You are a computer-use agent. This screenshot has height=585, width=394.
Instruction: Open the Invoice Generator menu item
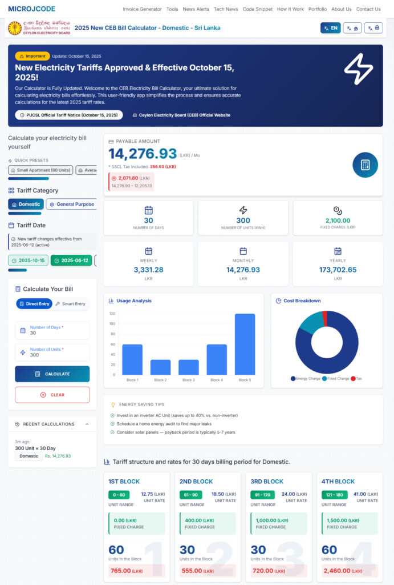(142, 9)
